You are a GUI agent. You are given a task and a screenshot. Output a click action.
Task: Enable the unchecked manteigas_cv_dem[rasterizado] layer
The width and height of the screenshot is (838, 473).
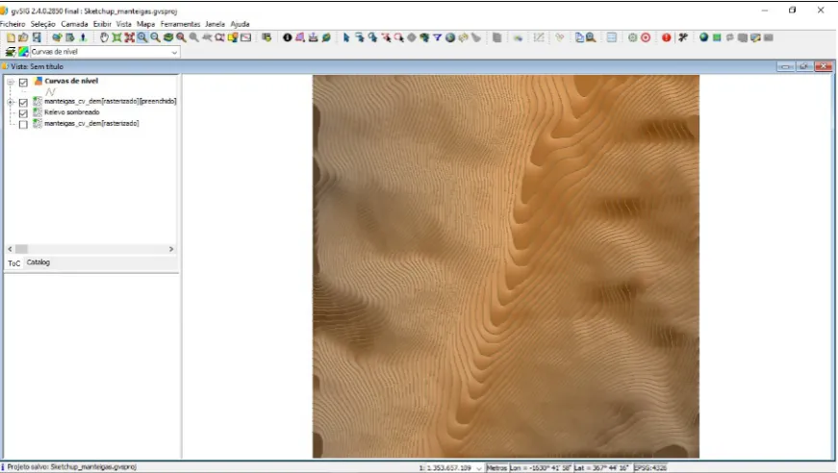click(23, 125)
